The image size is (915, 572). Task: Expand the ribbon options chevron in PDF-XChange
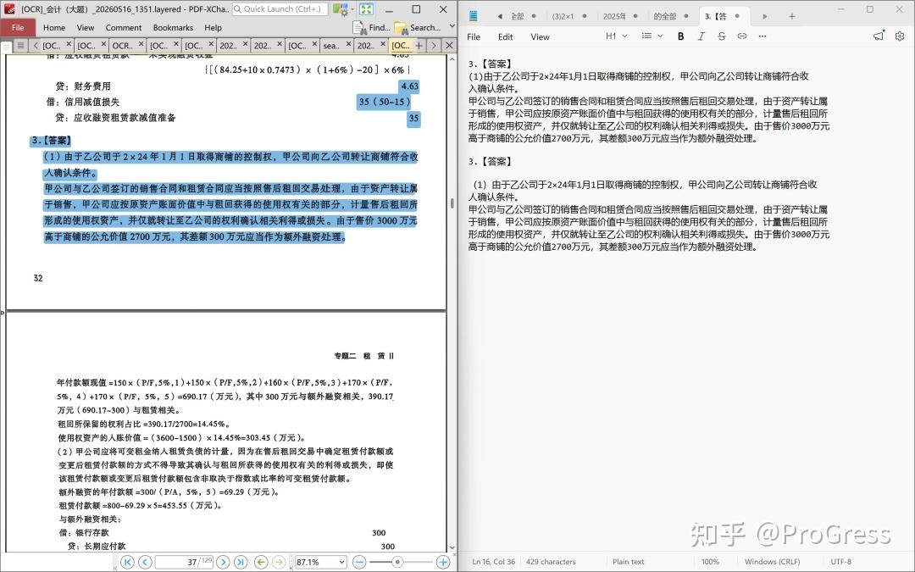coord(452,27)
